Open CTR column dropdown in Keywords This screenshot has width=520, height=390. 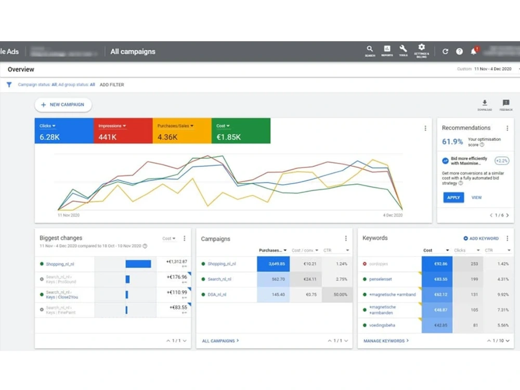pos(498,251)
